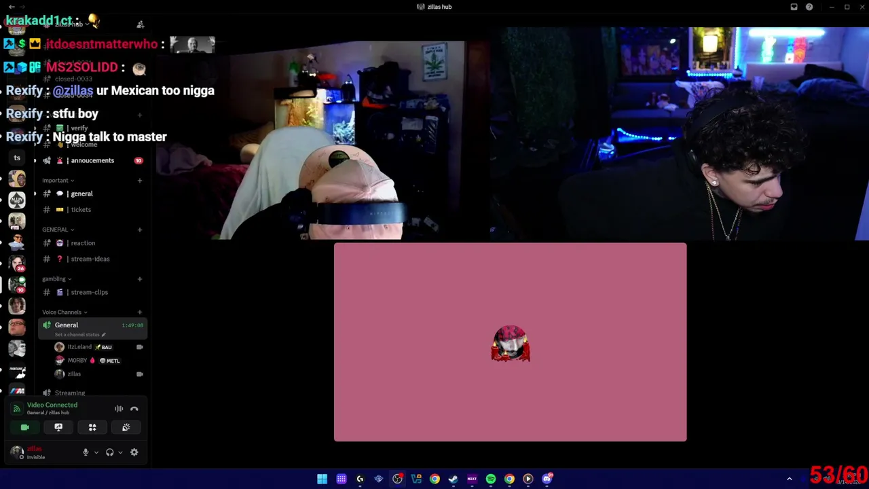Collapse the GENERAL category
This screenshot has width=869, height=489.
click(x=58, y=230)
